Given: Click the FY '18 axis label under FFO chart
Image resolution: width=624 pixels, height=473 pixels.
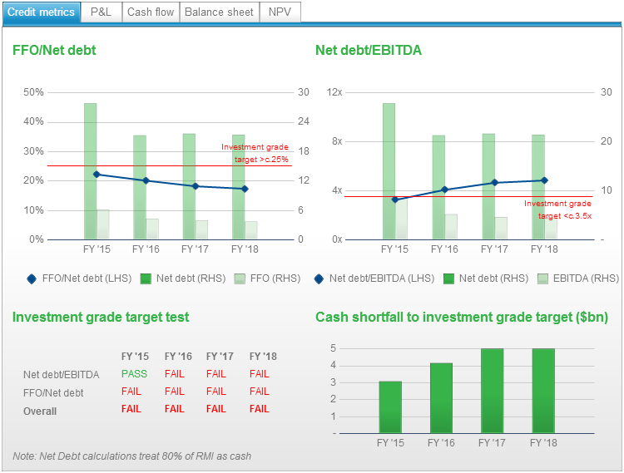Looking at the screenshot, I should pos(245,249).
